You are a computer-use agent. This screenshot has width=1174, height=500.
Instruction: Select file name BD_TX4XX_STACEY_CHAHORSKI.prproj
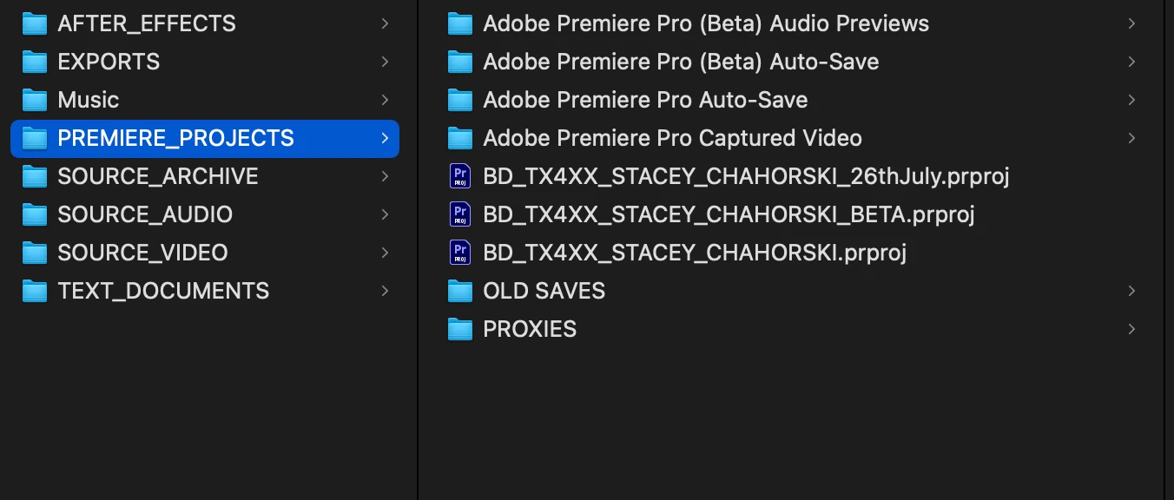[x=695, y=253]
